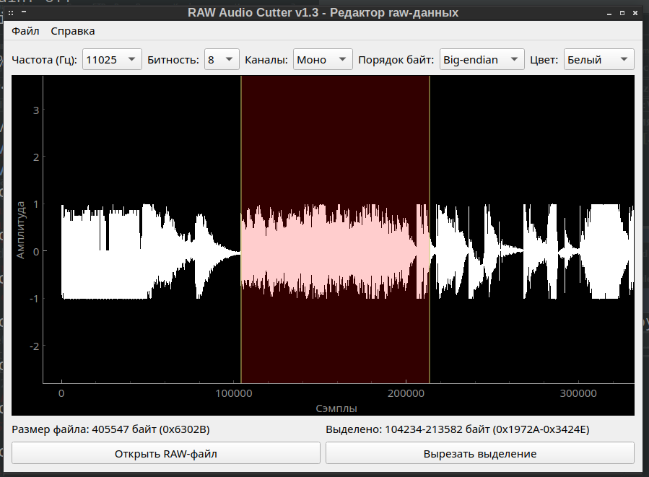Open the Файл menu
Screen dimensions: 649x477
point(25,31)
